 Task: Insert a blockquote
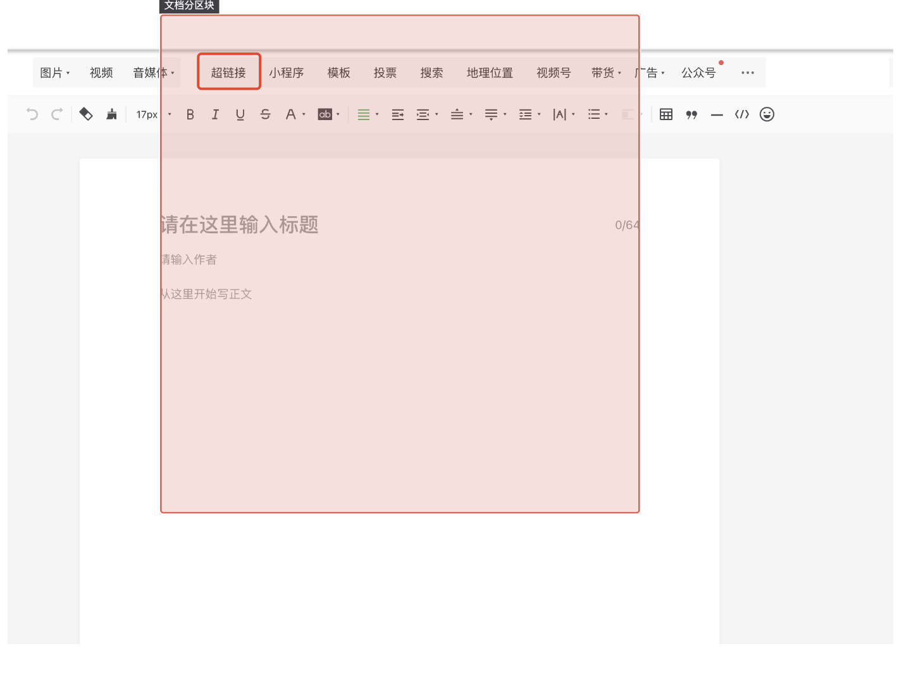[x=691, y=114]
